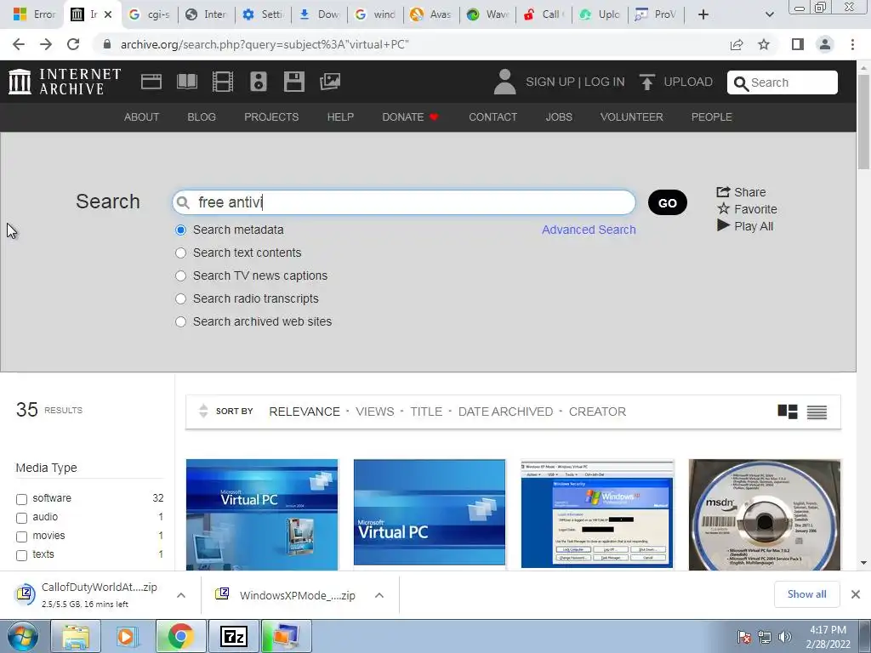871x653 pixels.
Task: Click the upload arrow icon
Action: pos(646,82)
